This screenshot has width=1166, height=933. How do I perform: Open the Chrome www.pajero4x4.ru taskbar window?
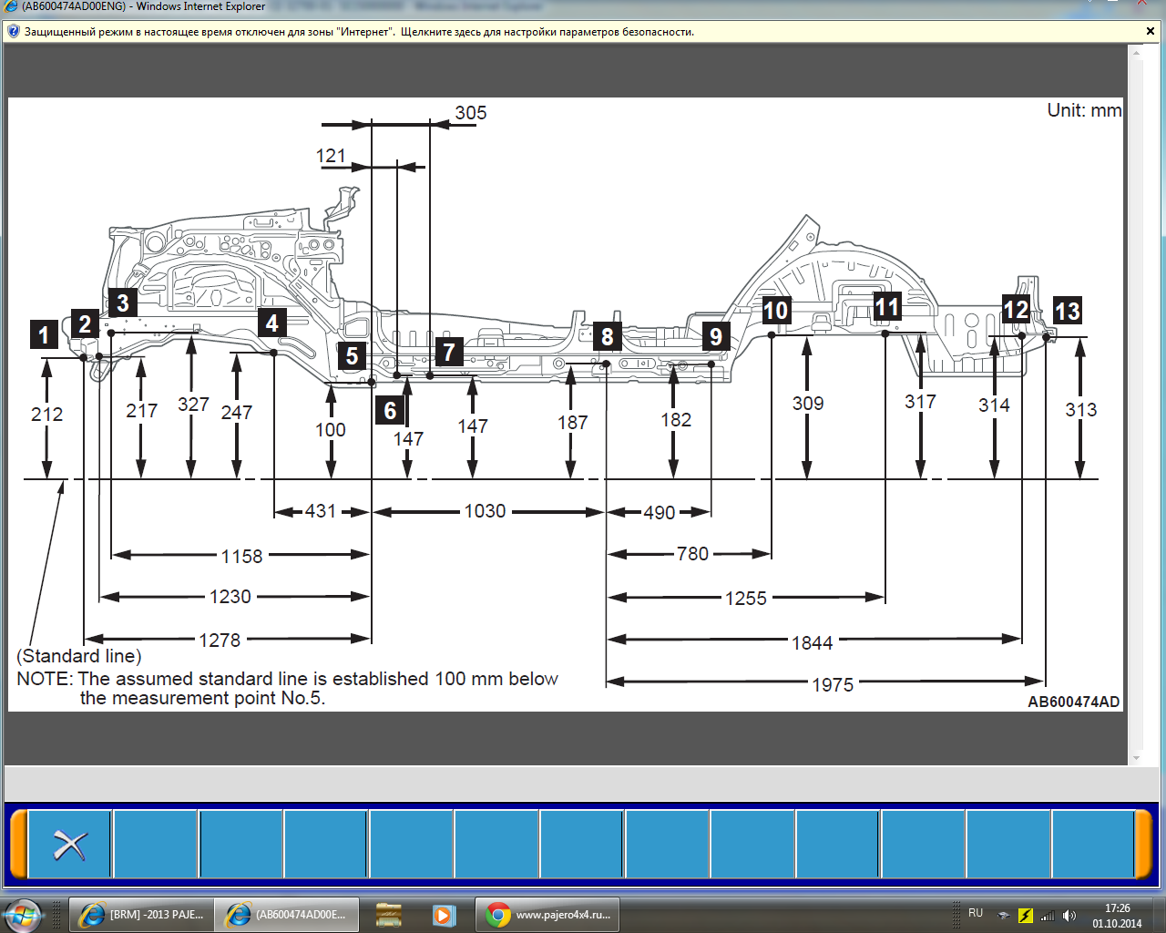tap(547, 915)
